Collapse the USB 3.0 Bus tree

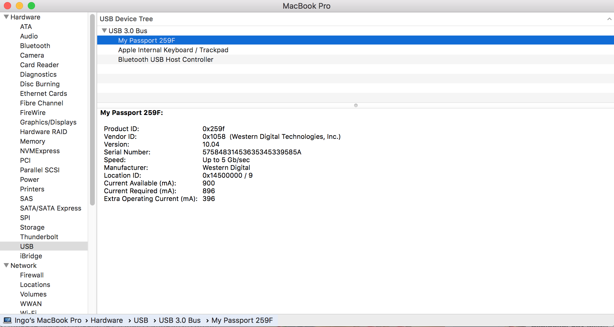104,31
